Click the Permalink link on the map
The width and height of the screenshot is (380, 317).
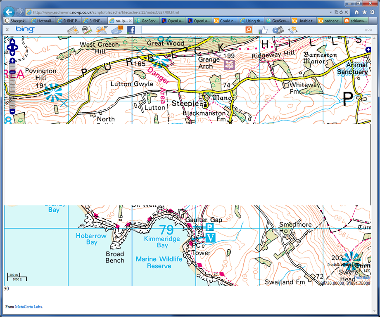362,277
